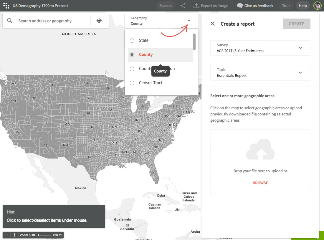This screenshot has width=324, height=240.
Task: Select the County radio button
Action: click(132, 55)
